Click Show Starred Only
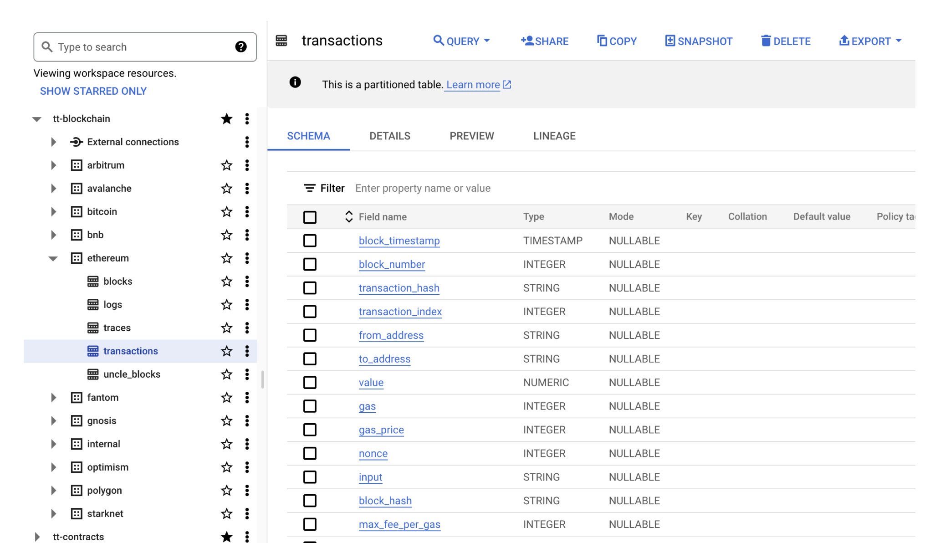Screen dimensions: 940x543 93,91
